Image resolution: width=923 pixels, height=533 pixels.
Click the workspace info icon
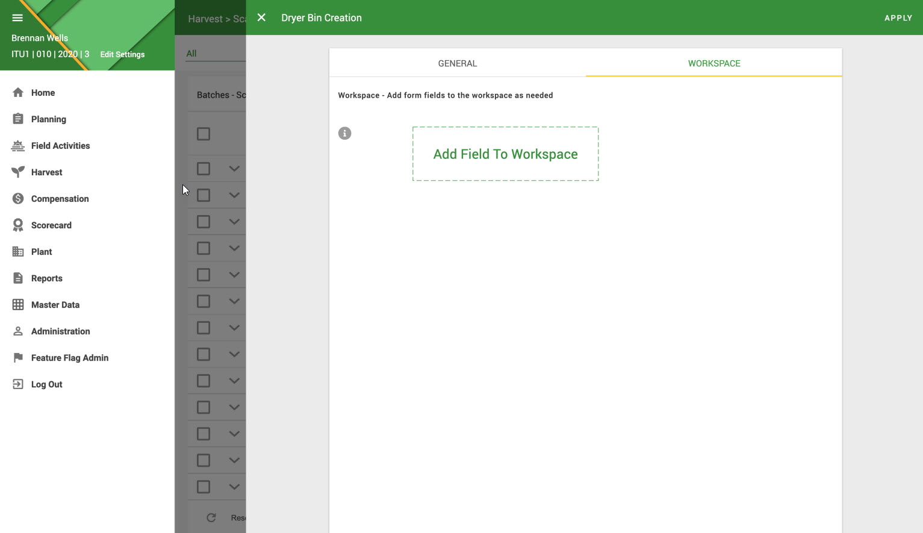coord(344,133)
